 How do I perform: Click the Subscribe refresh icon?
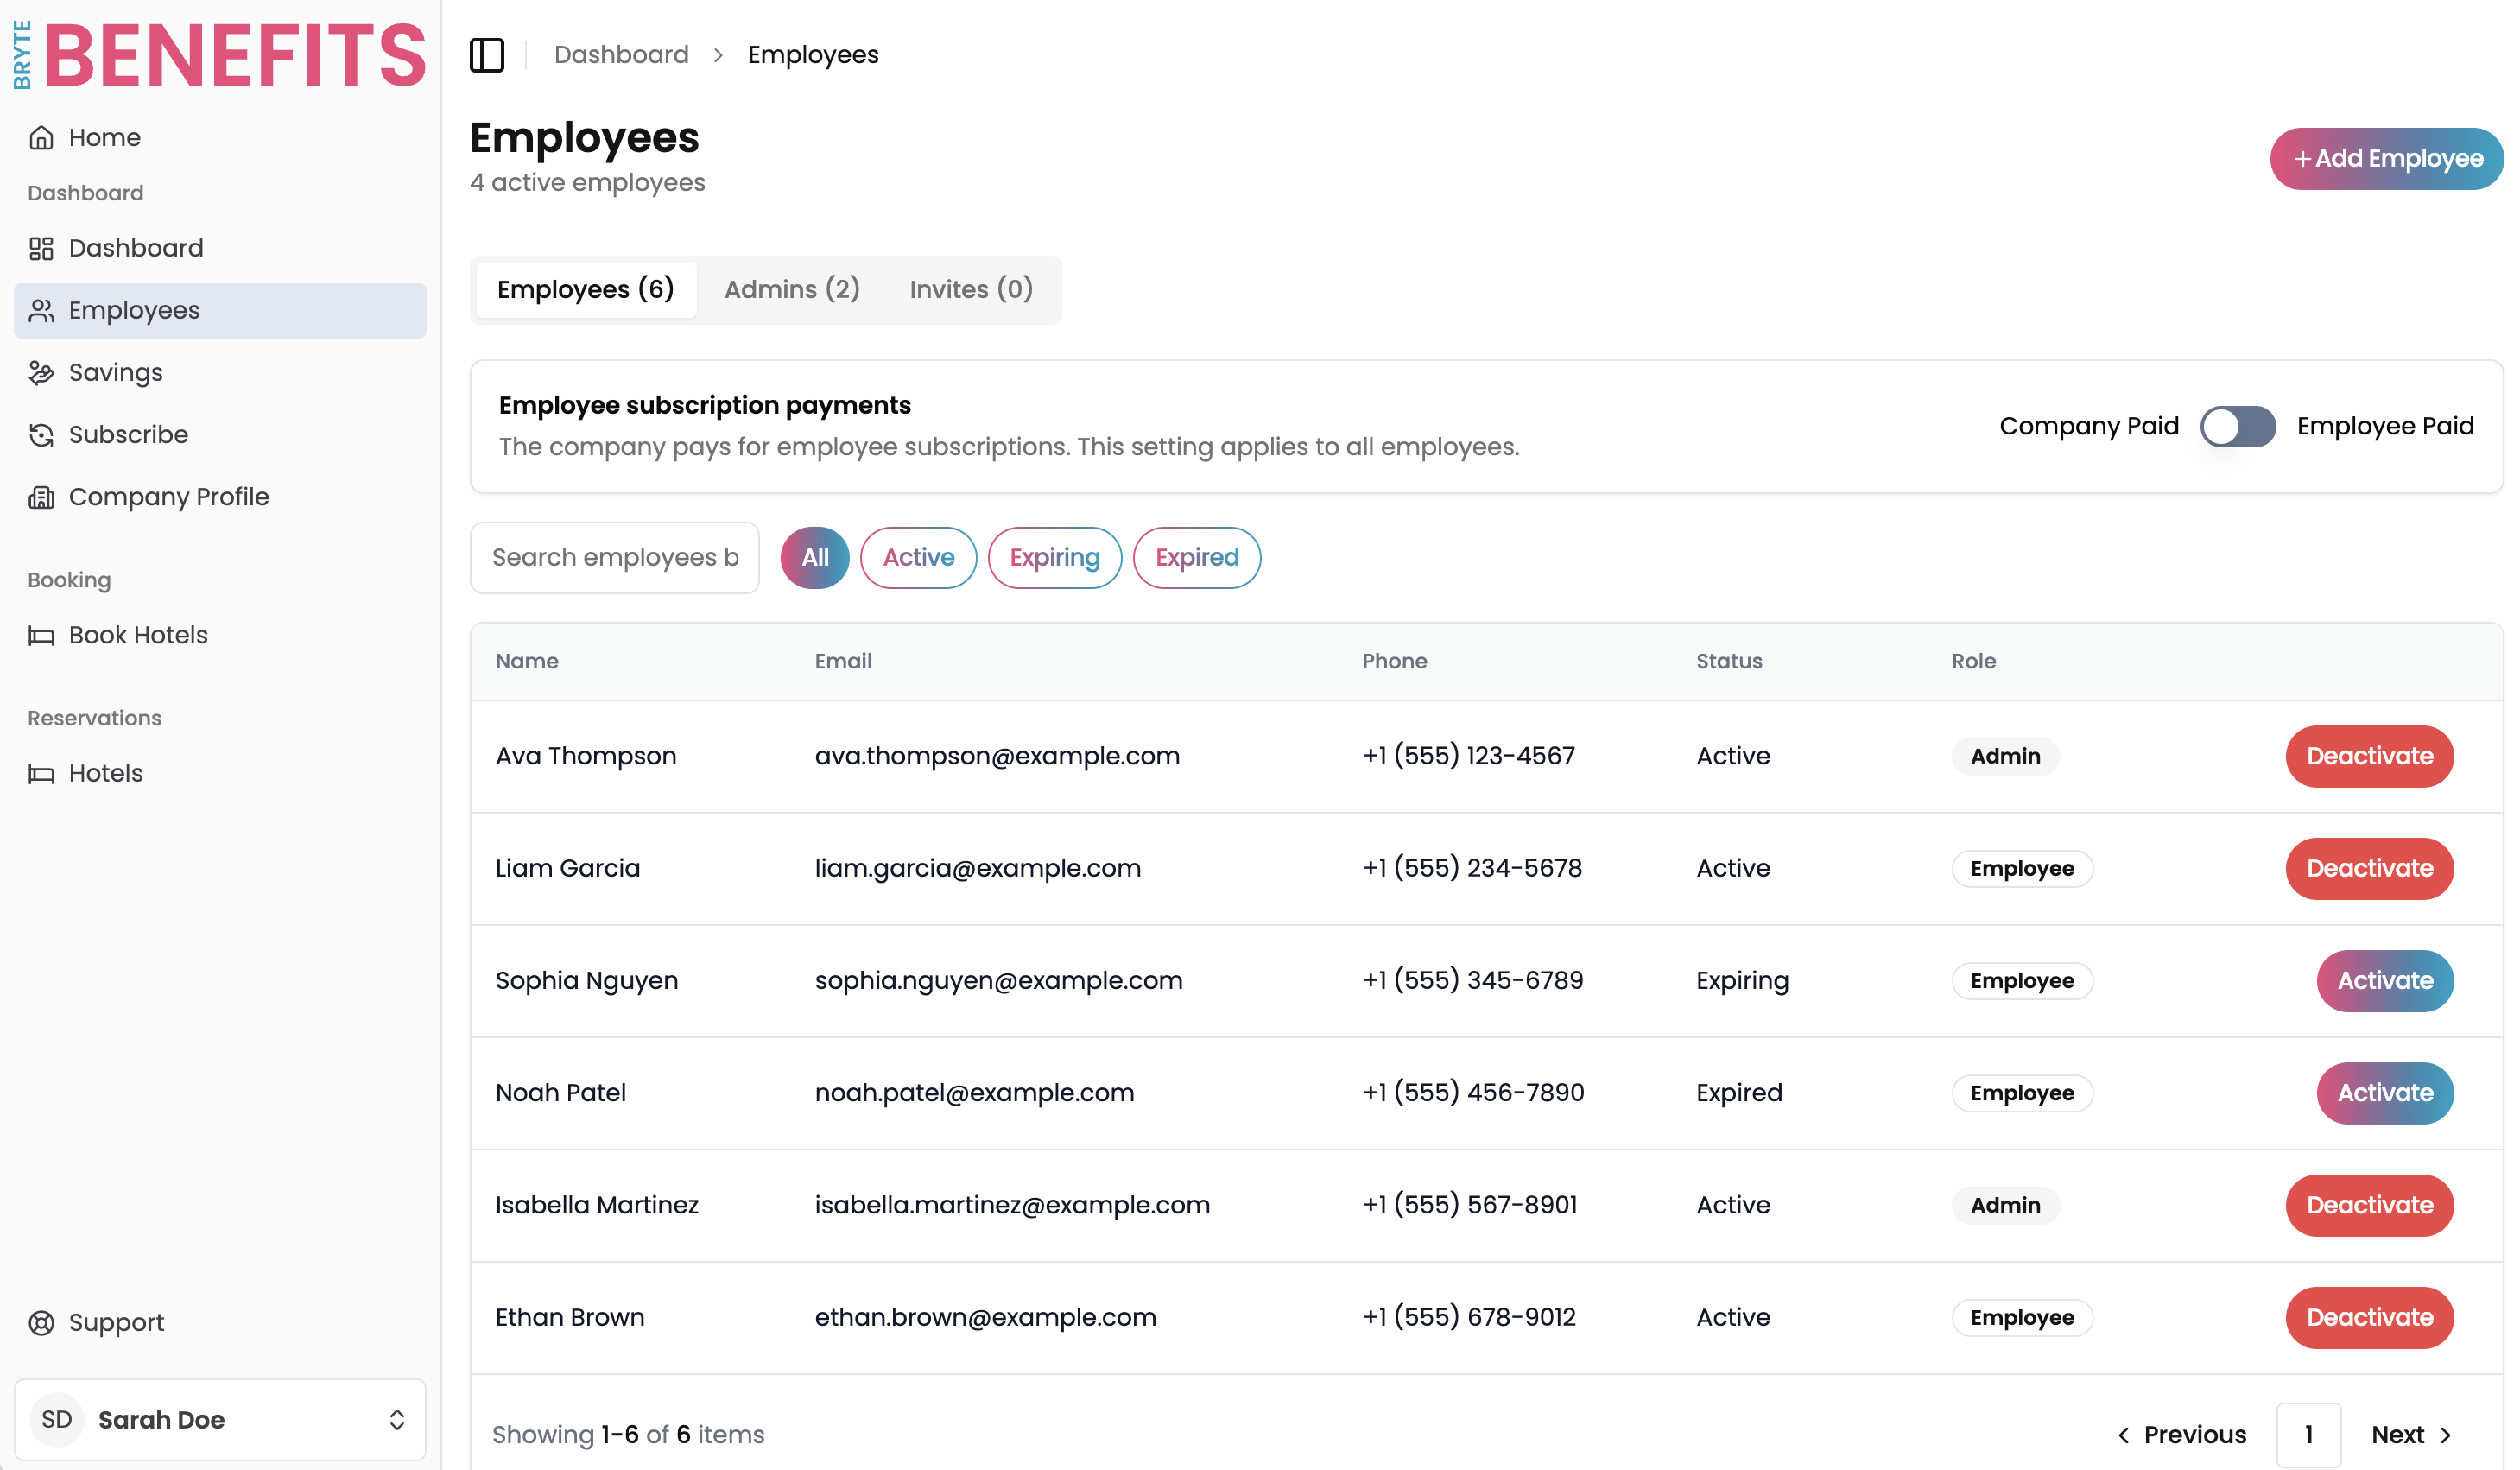coord(41,435)
